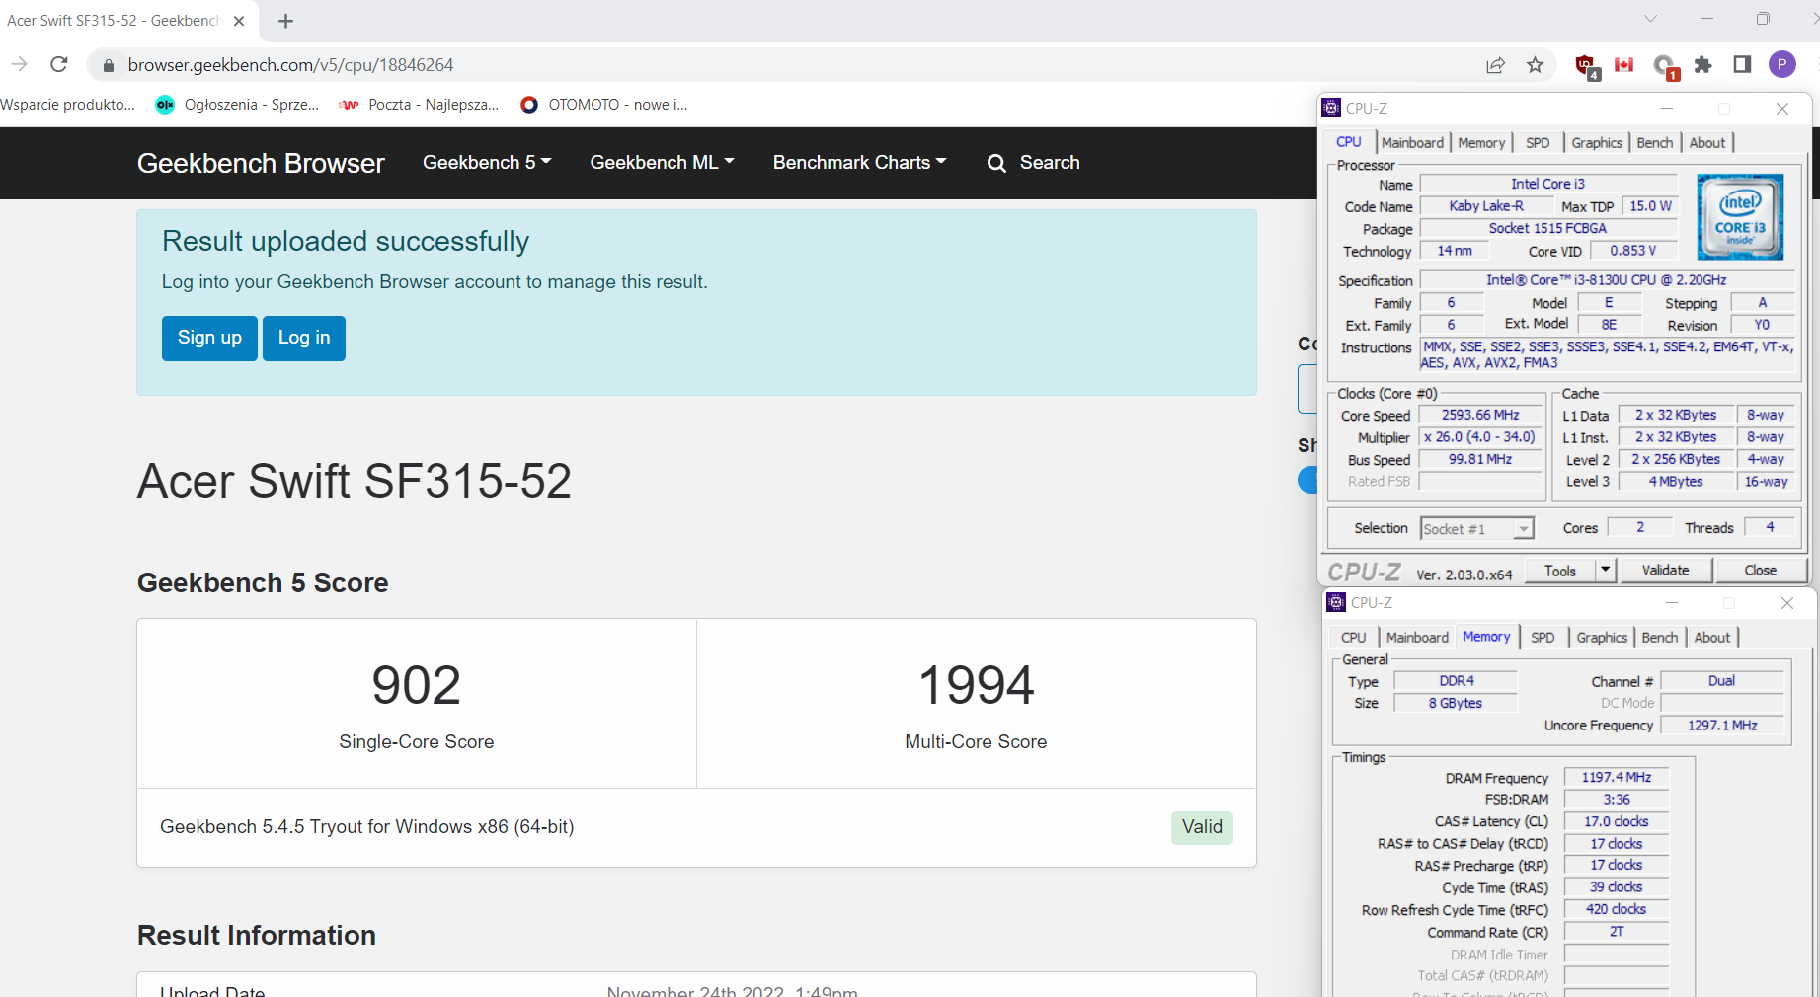Click the browser address bar URL

tap(291, 65)
